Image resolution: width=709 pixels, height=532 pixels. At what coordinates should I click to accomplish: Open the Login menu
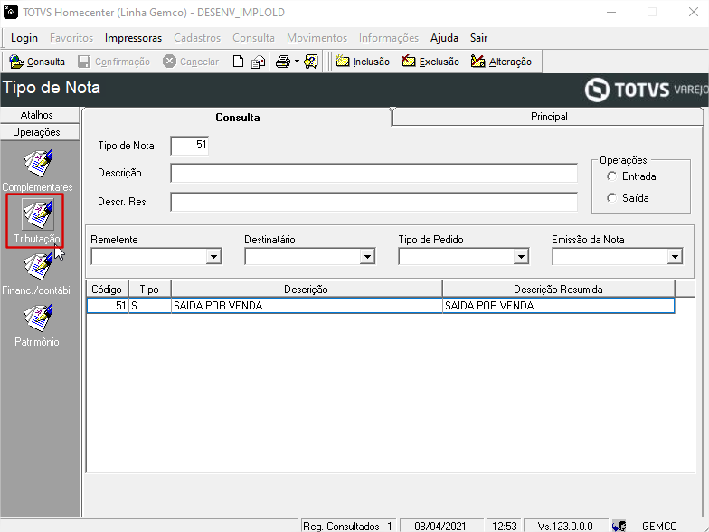click(24, 38)
